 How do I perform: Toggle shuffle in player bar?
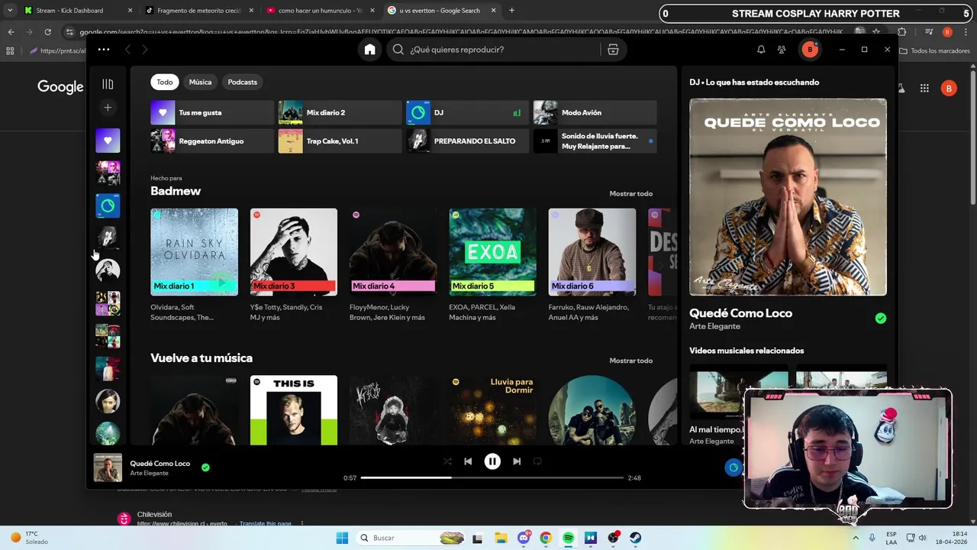pos(447,461)
